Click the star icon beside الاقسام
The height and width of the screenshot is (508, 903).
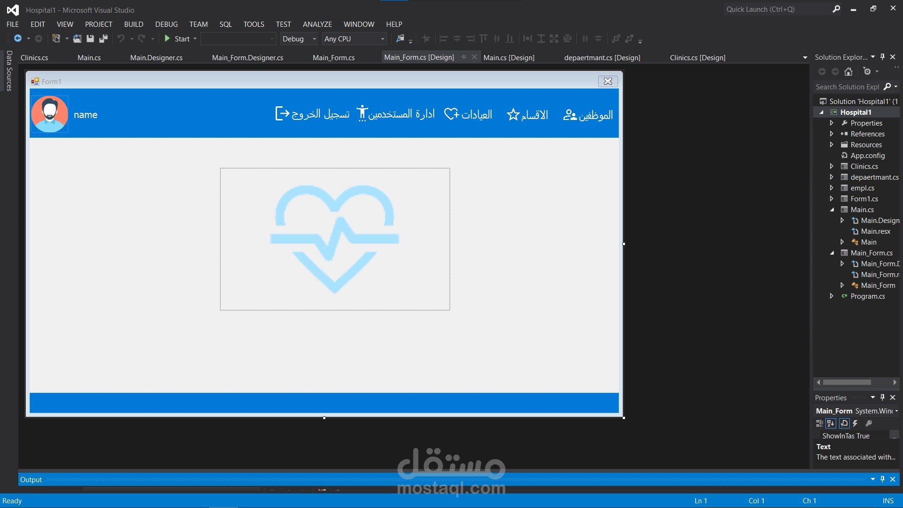click(x=513, y=115)
